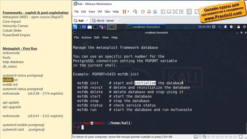Image resolution: width=247 pixels, height=139 pixels.
Task: Click 'PowerShell Empire' in notes panel
Action: point(16,35)
